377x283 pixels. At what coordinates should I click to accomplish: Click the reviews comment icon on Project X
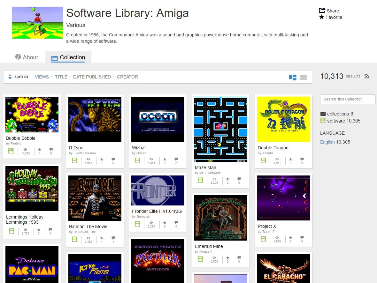click(x=302, y=237)
